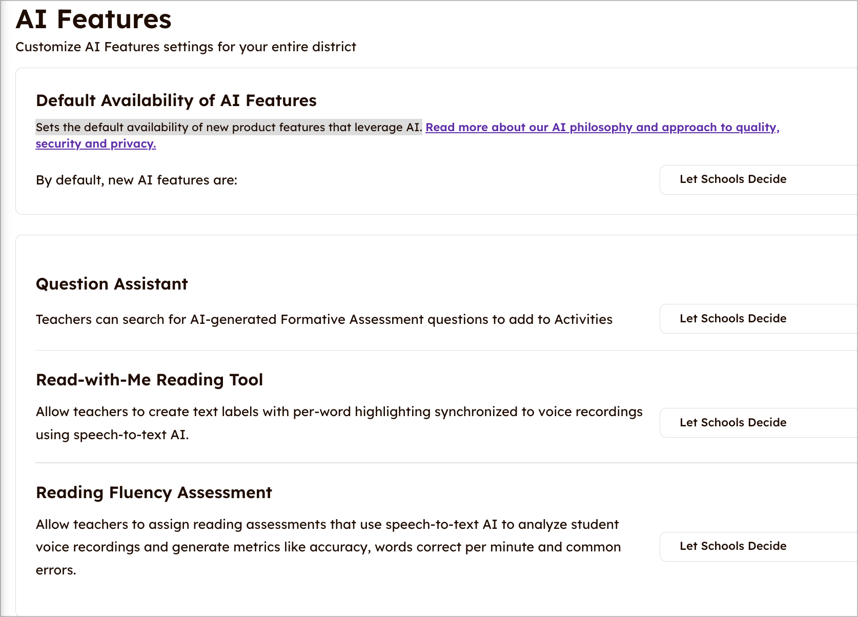The width and height of the screenshot is (858, 617).
Task: Open the Question Assistant availability dropdown
Action: point(758,319)
